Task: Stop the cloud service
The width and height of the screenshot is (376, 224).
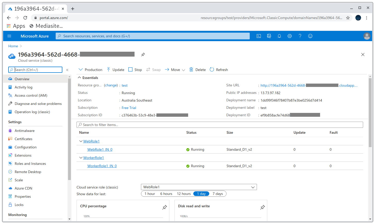Action: pos(135,70)
